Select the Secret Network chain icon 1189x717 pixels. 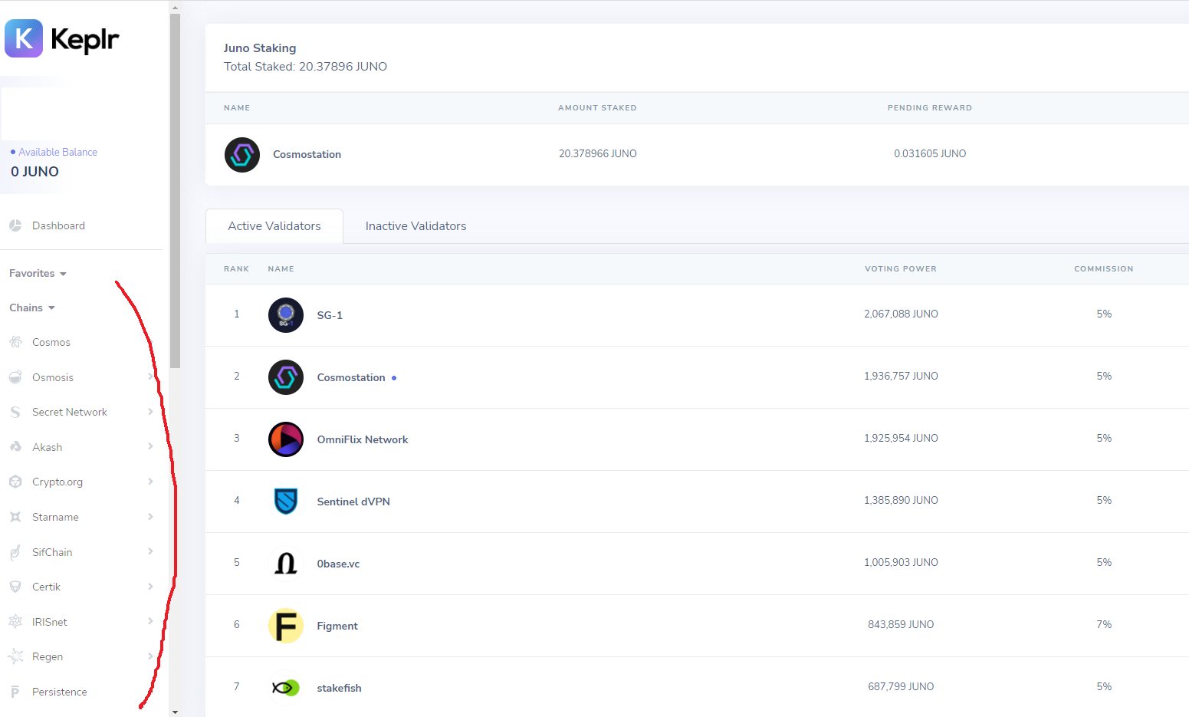15,412
